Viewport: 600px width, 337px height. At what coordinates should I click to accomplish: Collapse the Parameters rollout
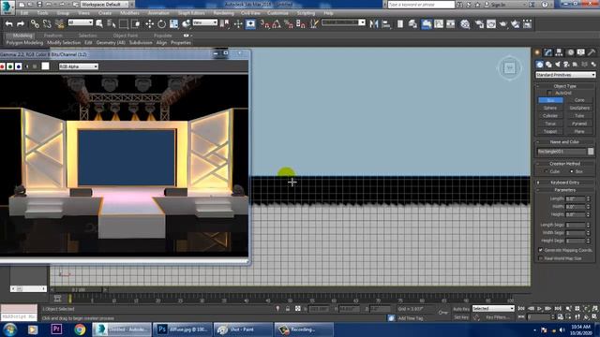pos(564,190)
